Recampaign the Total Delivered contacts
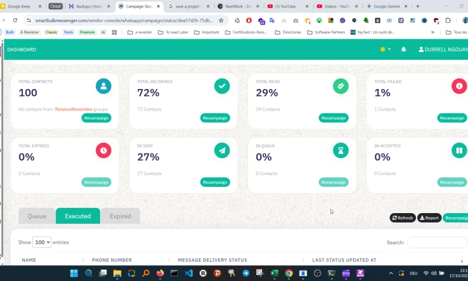 (215, 118)
